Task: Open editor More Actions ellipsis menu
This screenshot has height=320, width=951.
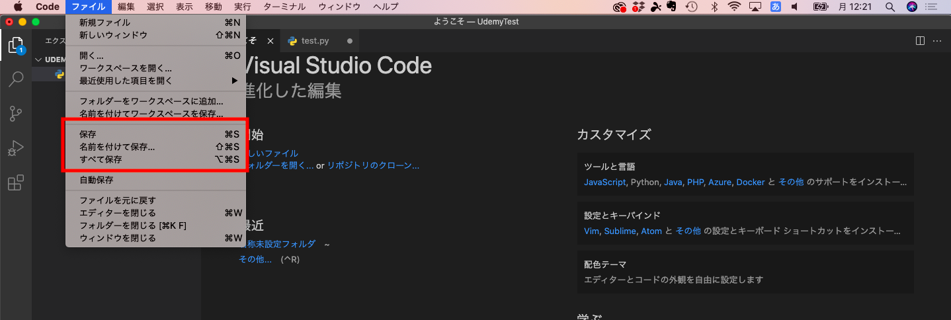Action: coord(936,41)
